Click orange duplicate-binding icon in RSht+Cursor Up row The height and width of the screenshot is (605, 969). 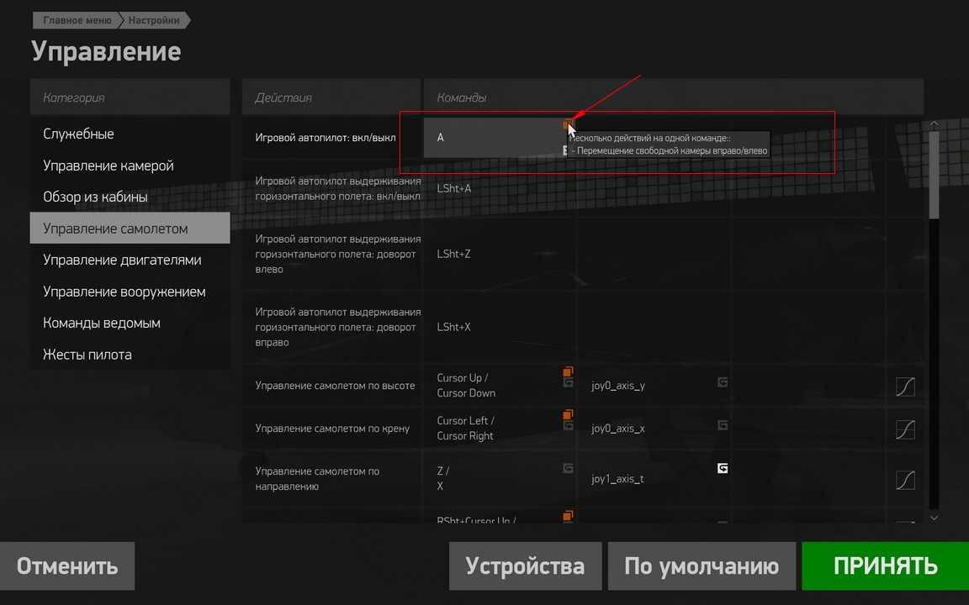(568, 515)
